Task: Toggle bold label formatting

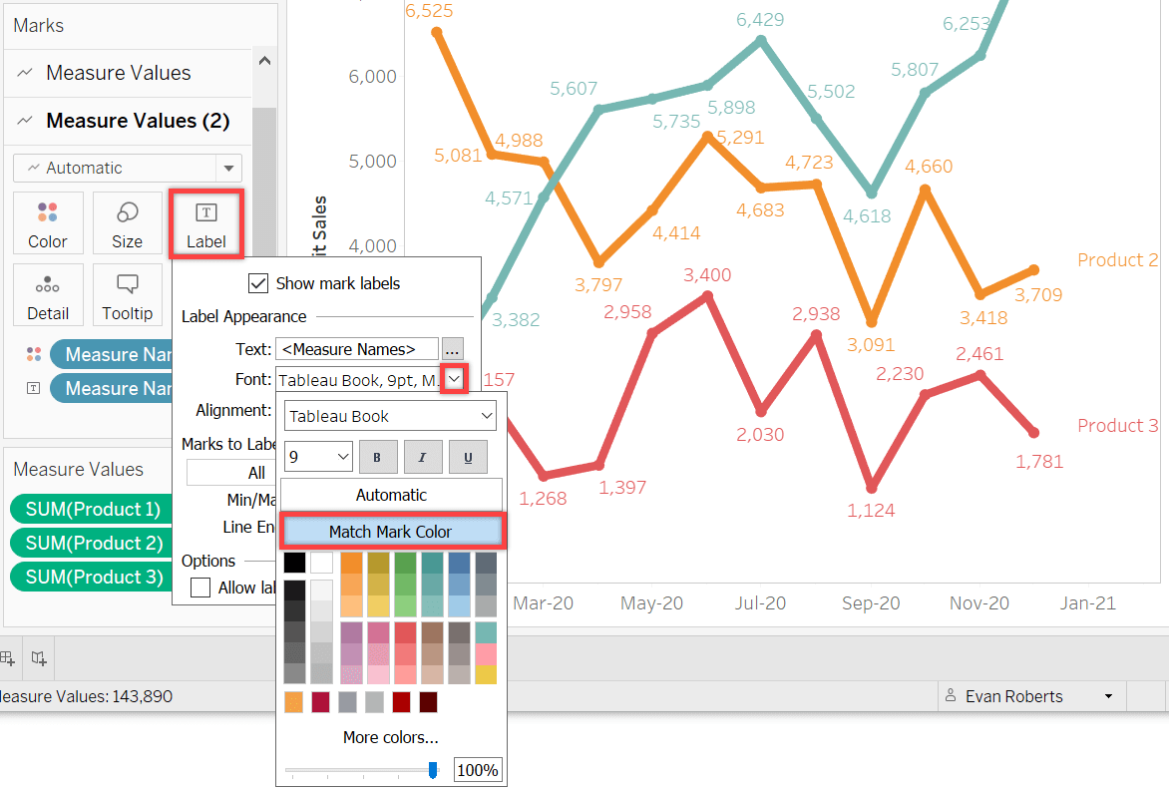Action: coord(377,456)
